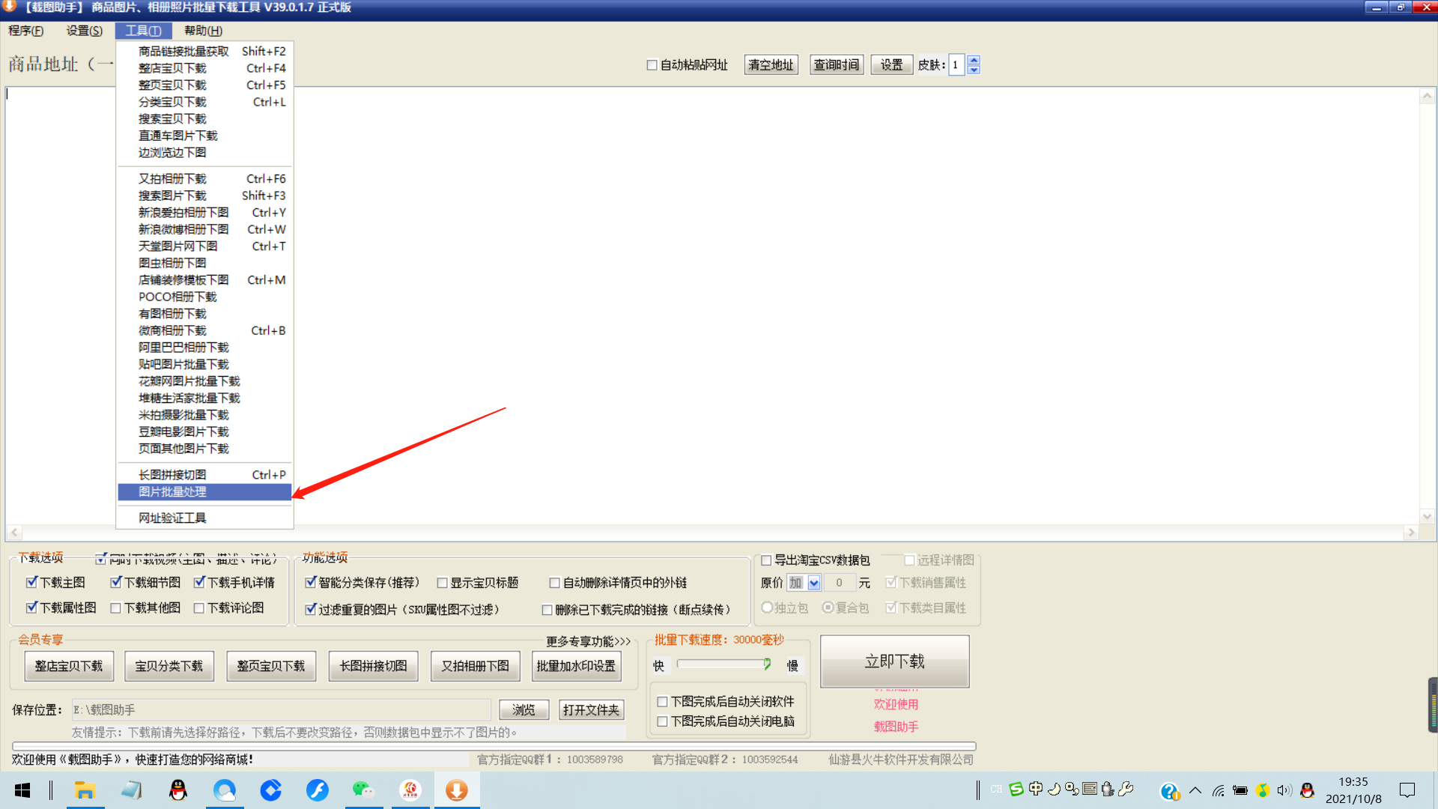Open QQ penguin app in left taskbar

pyautogui.click(x=178, y=790)
